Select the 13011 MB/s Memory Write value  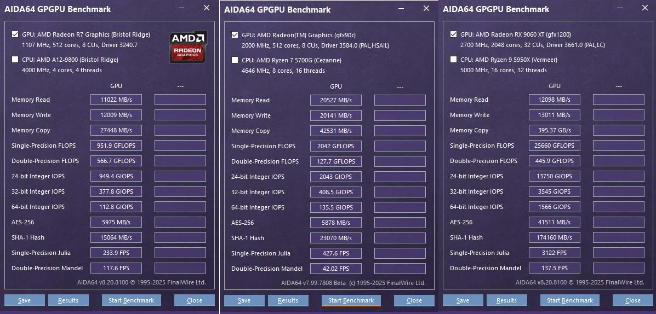pyautogui.click(x=554, y=115)
